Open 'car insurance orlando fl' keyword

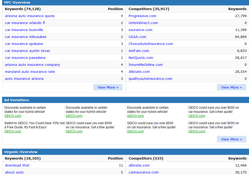coord(25,23)
